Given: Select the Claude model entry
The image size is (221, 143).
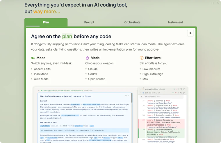Looking at the screenshot, I should [93, 69].
